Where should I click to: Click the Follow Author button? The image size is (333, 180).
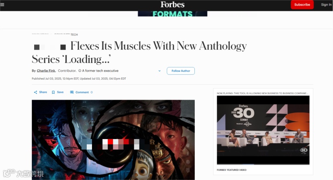pos(181,71)
